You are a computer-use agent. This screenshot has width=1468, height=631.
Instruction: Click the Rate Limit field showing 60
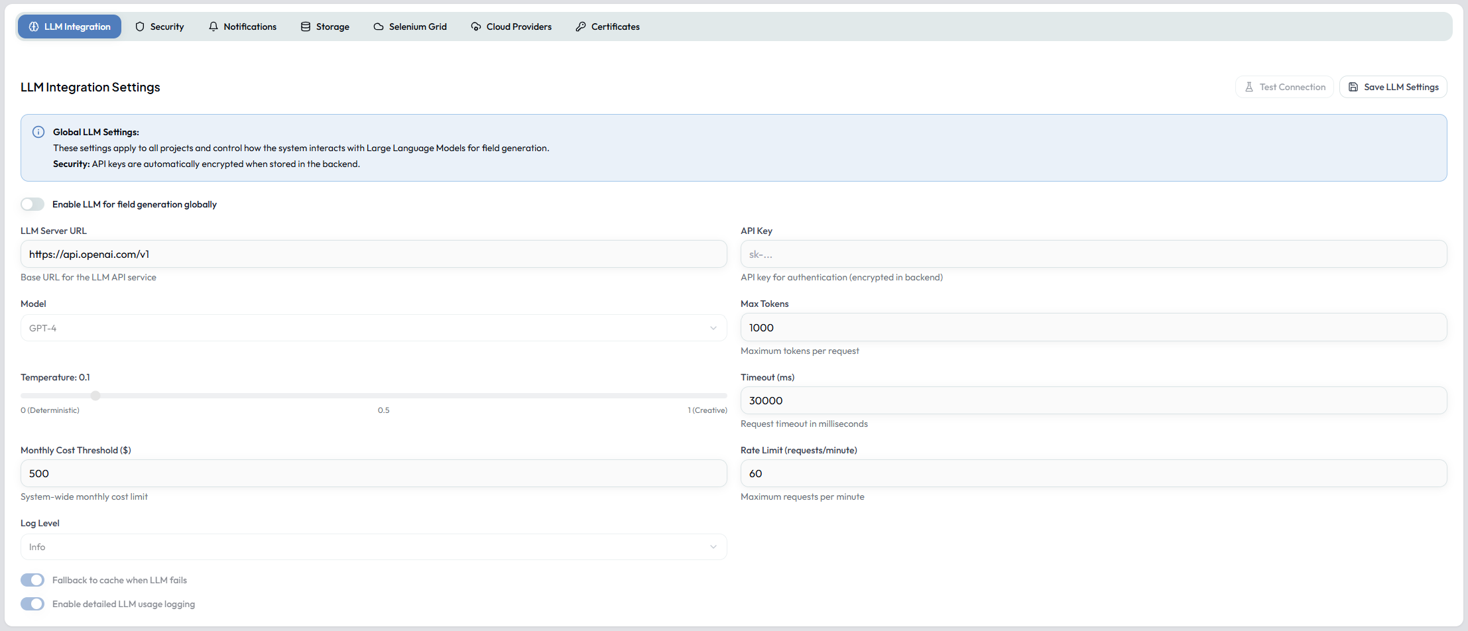point(1094,473)
